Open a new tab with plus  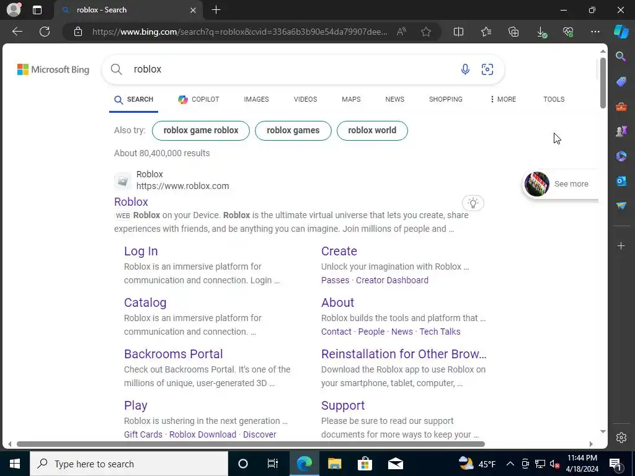click(216, 10)
